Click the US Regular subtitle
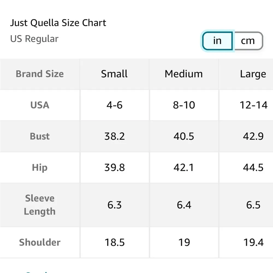This screenshot has width=273, height=273. [34, 39]
